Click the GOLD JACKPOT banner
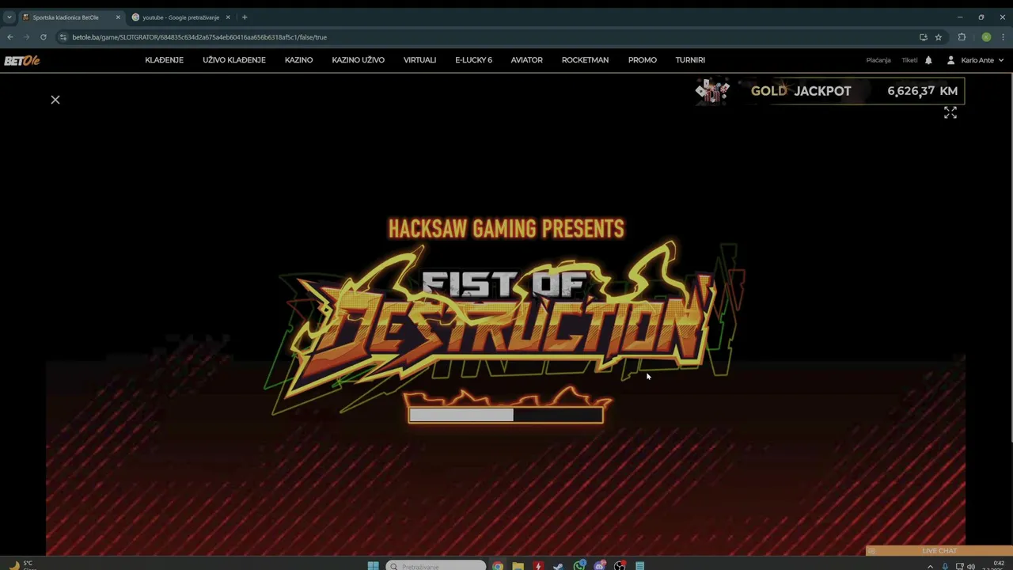 (x=829, y=91)
